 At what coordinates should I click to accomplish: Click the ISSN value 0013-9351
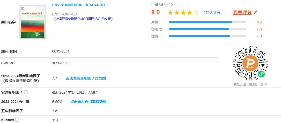(x=61, y=51)
